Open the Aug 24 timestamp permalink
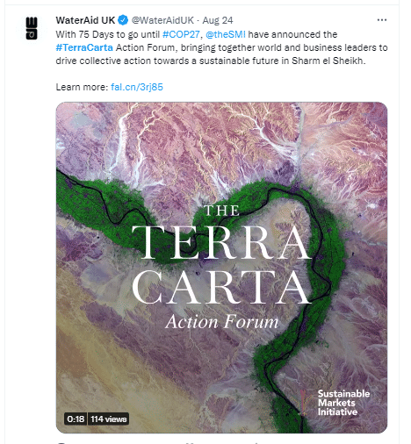Viewport: 411px width, 444px height. (x=218, y=20)
